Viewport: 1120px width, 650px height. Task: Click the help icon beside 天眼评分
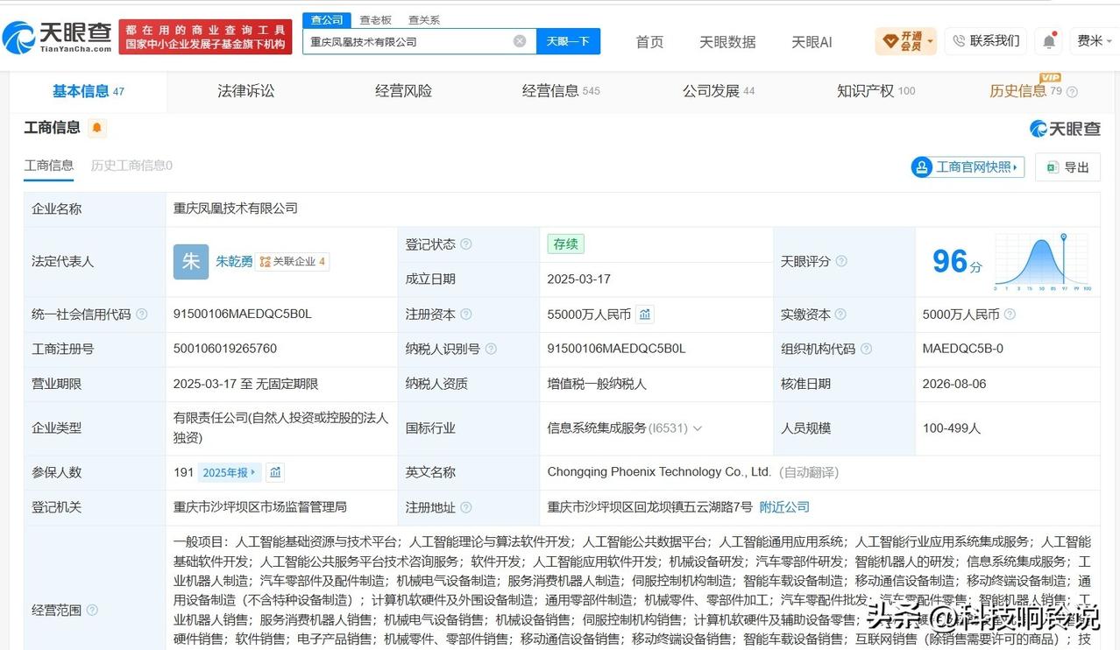tap(841, 261)
